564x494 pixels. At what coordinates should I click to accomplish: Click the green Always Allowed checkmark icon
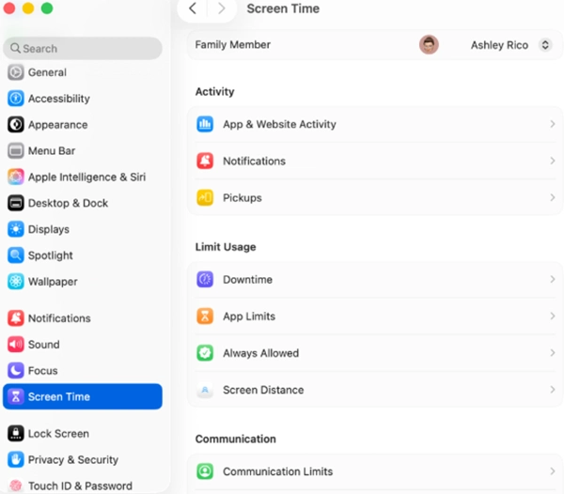(205, 353)
